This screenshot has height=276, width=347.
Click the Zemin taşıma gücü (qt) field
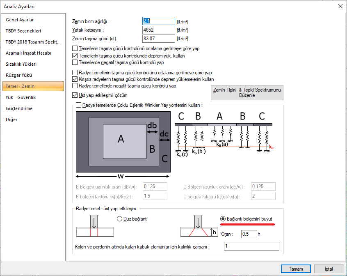pyautogui.click(x=159, y=39)
